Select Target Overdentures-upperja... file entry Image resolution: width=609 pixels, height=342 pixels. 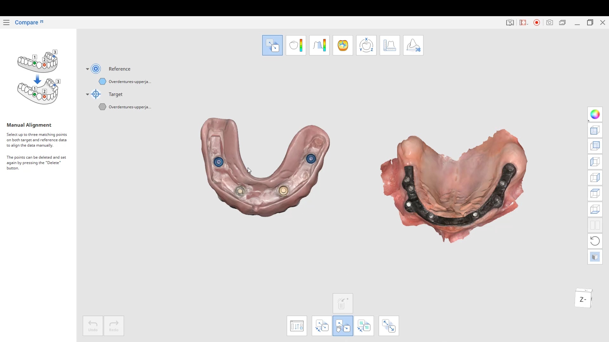pyautogui.click(x=130, y=107)
